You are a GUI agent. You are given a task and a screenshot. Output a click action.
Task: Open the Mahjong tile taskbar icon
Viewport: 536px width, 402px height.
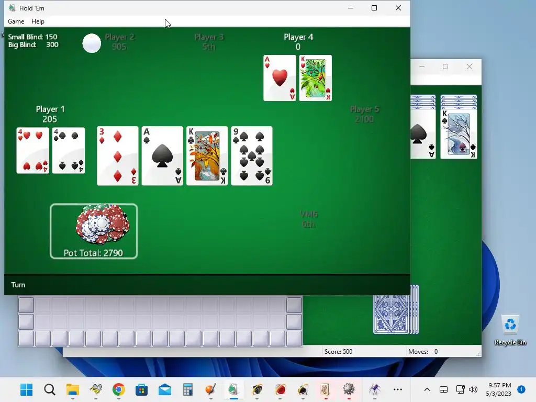[x=325, y=389]
